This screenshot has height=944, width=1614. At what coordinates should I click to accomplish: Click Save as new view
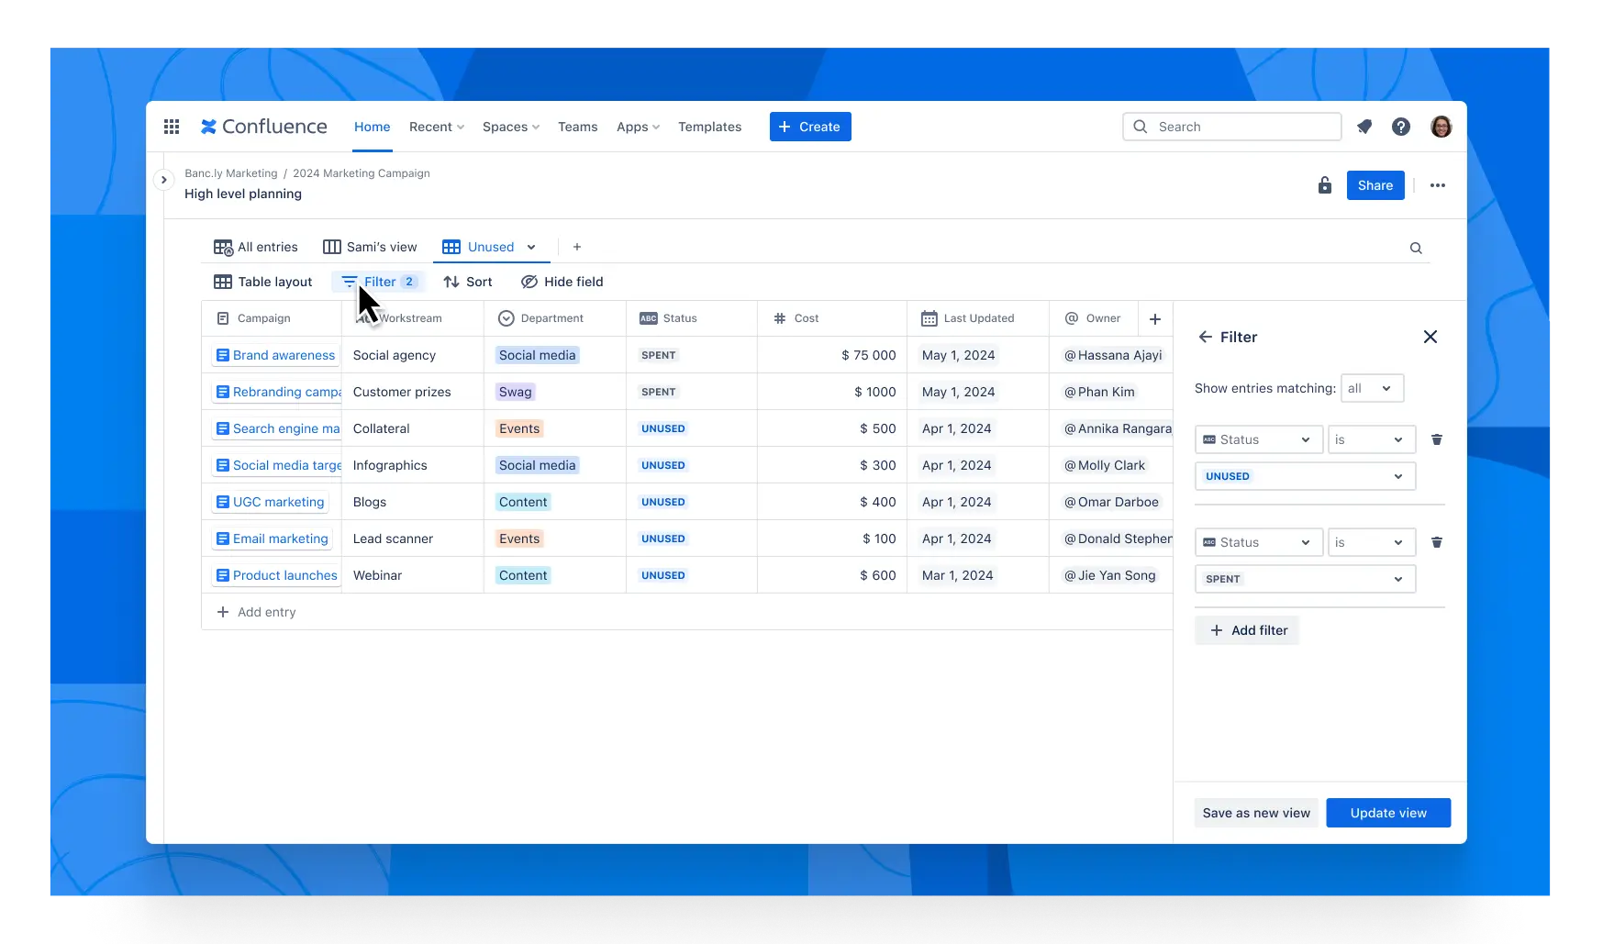(x=1255, y=813)
